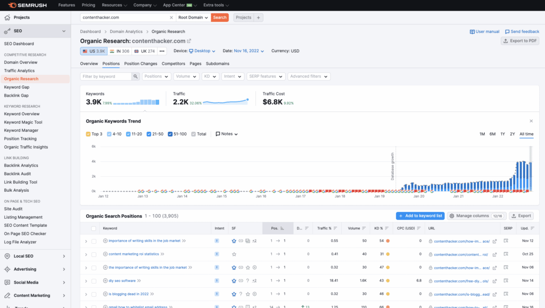Open the SERP features filter dropdown
545x308 pixels.
[x=266, y=76]
